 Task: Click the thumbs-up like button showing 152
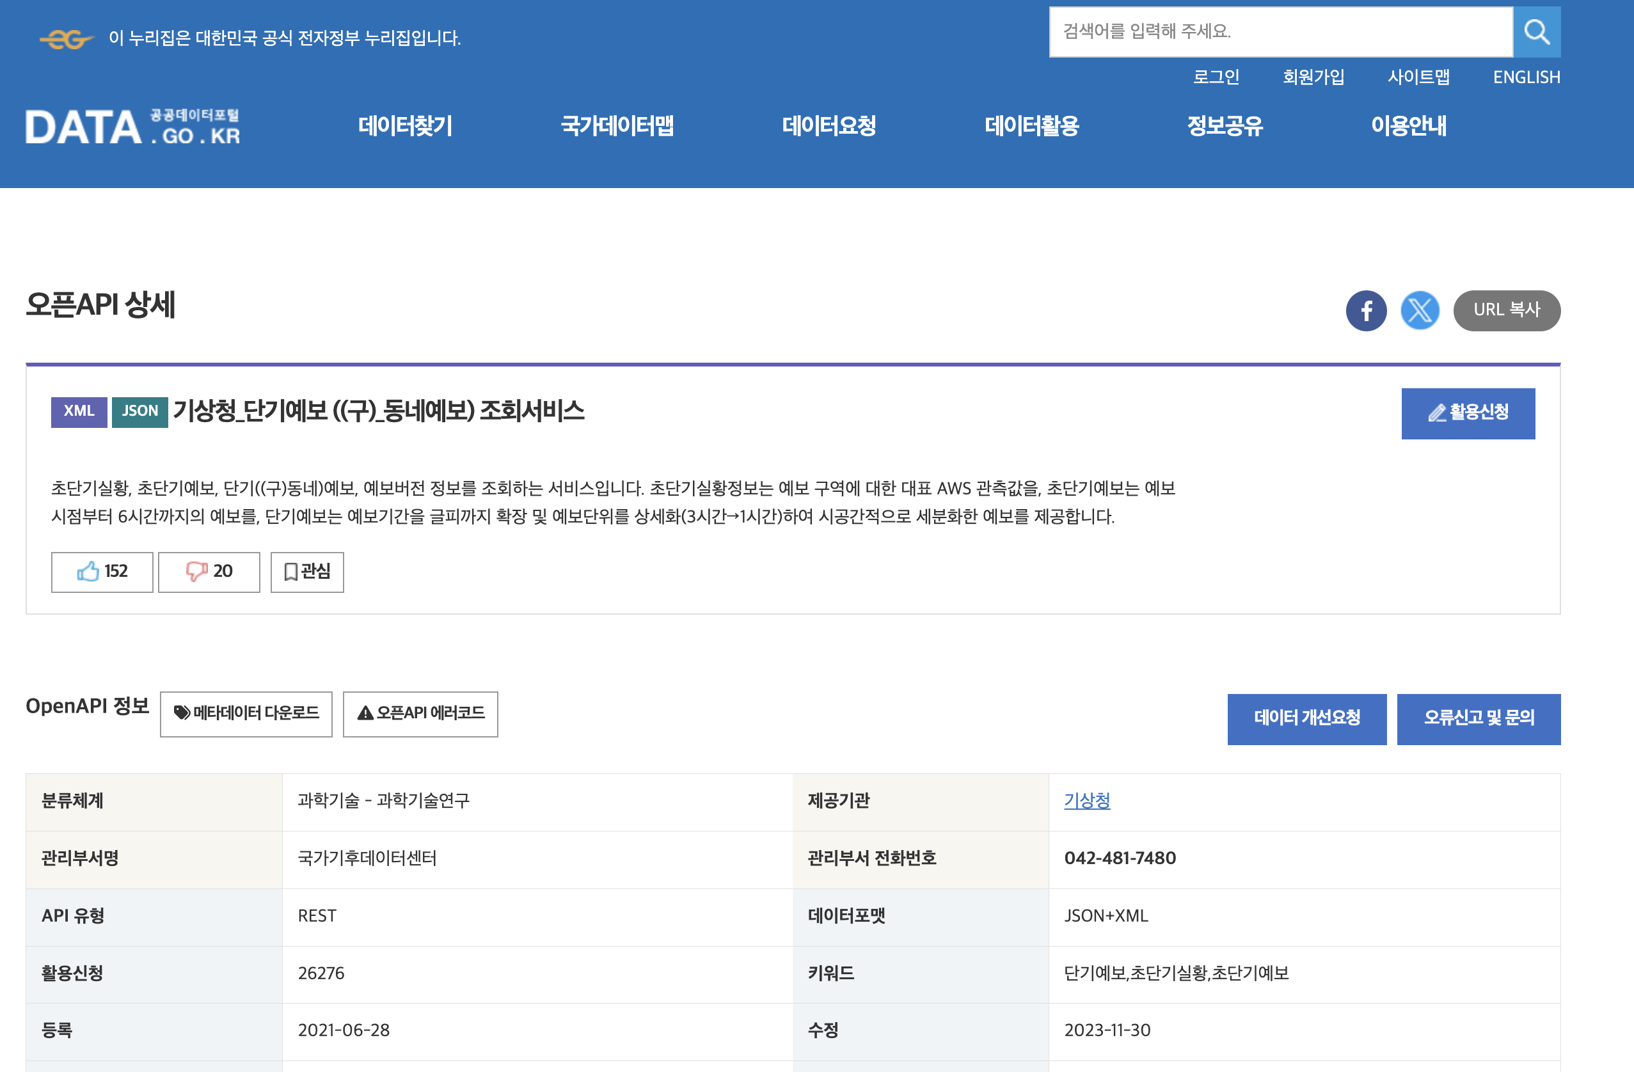click(x=102, y=572)
